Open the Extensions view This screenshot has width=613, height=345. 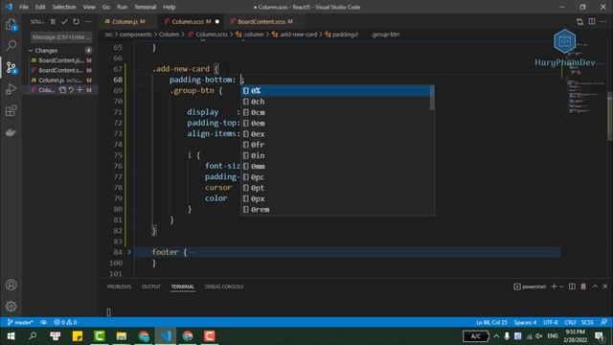11,111
